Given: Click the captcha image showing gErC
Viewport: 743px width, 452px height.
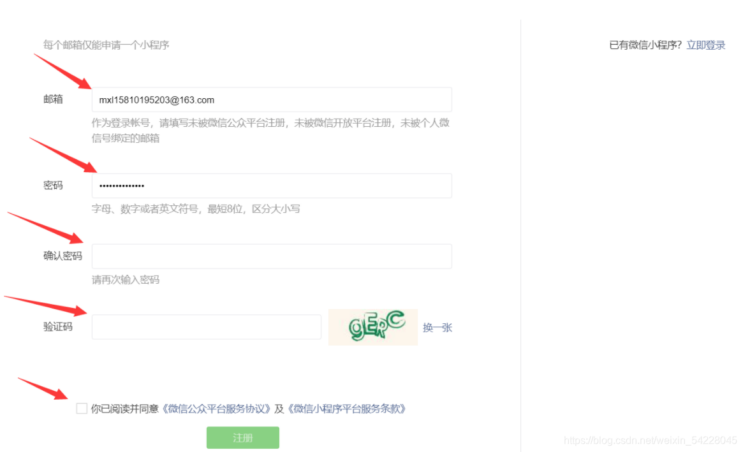Looking at the screenshot, I should coord(373,326).
